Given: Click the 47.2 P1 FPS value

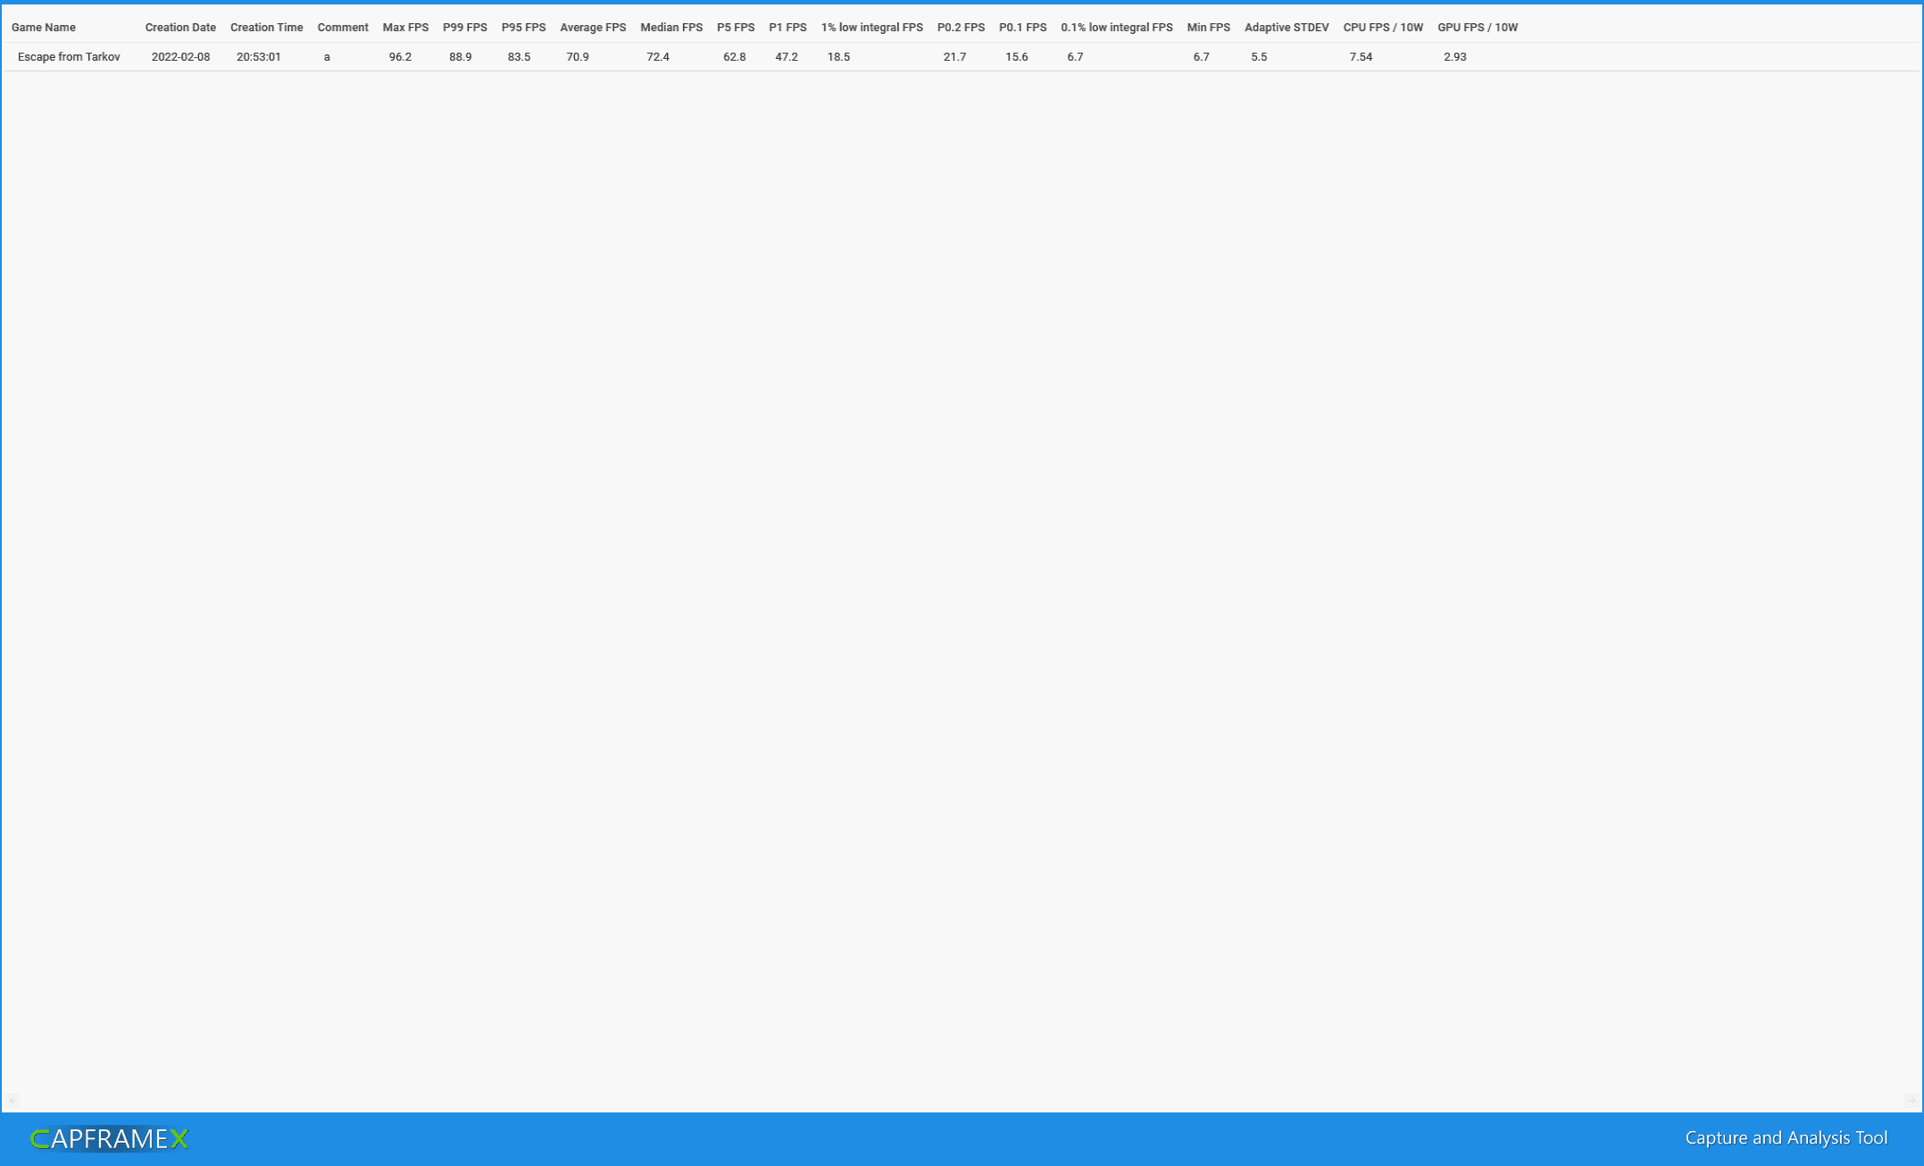Looking at the screenshot, I should tap(787, 57).
